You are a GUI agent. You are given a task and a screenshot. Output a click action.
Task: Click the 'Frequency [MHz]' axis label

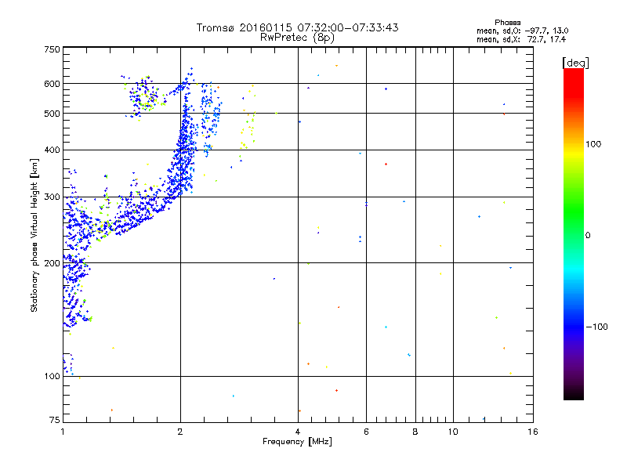click(x=297, y=442)
